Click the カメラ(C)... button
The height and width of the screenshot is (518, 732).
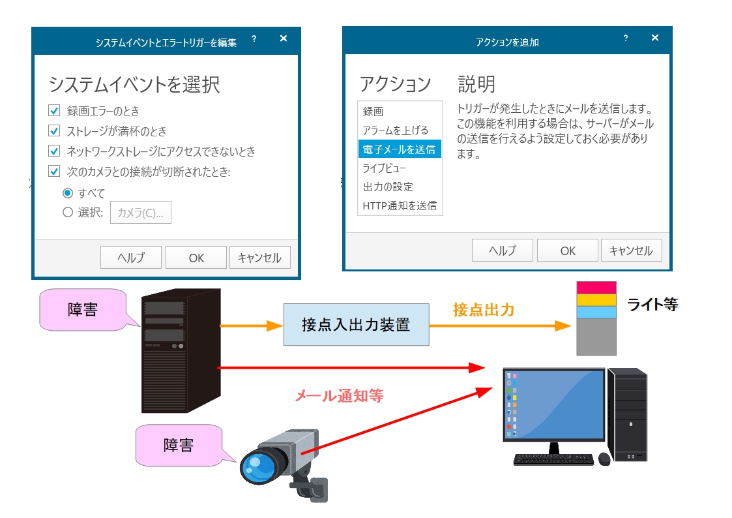pyautogui.click(x=141, y=213)
